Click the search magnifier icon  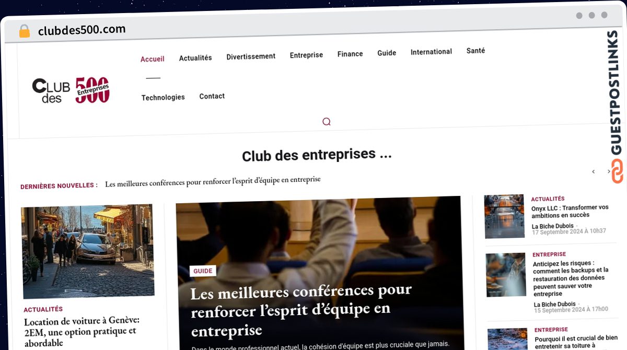327,122
